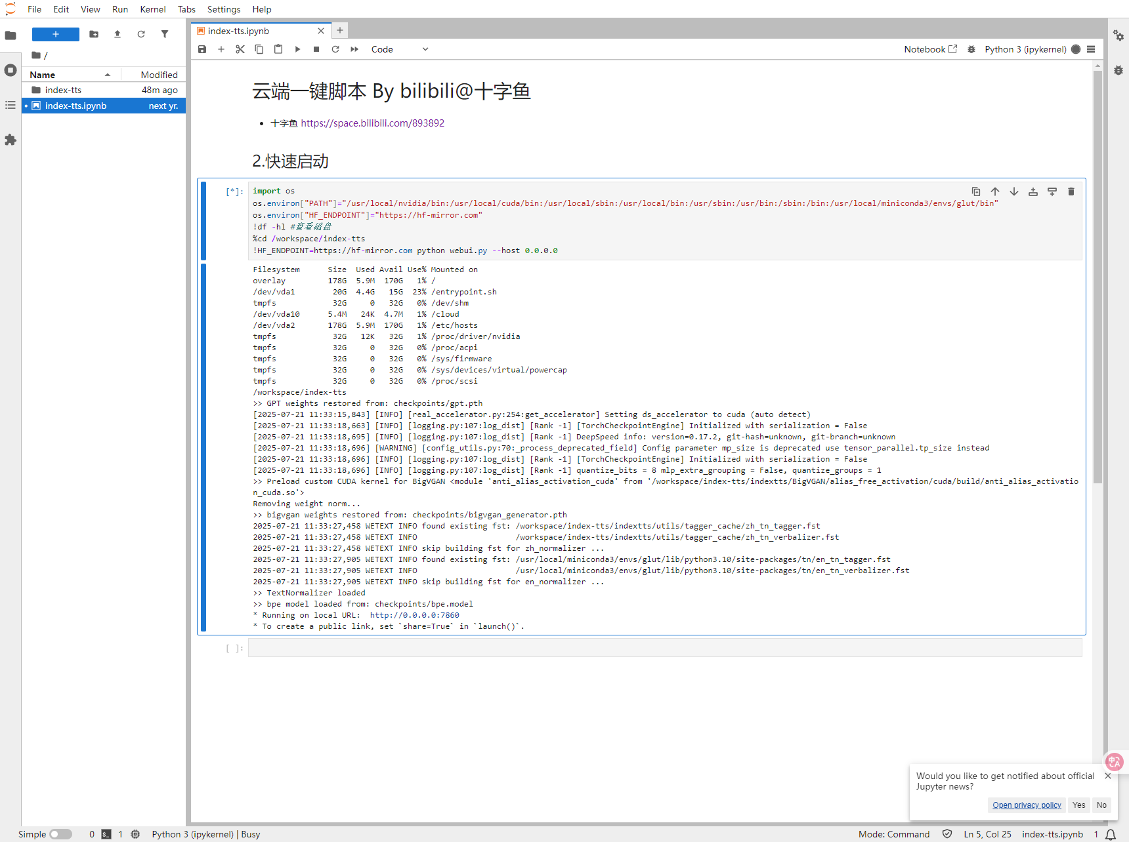Open the Property Inspector right sidebar
1129x842 pixels.
tap(1118, 35)
